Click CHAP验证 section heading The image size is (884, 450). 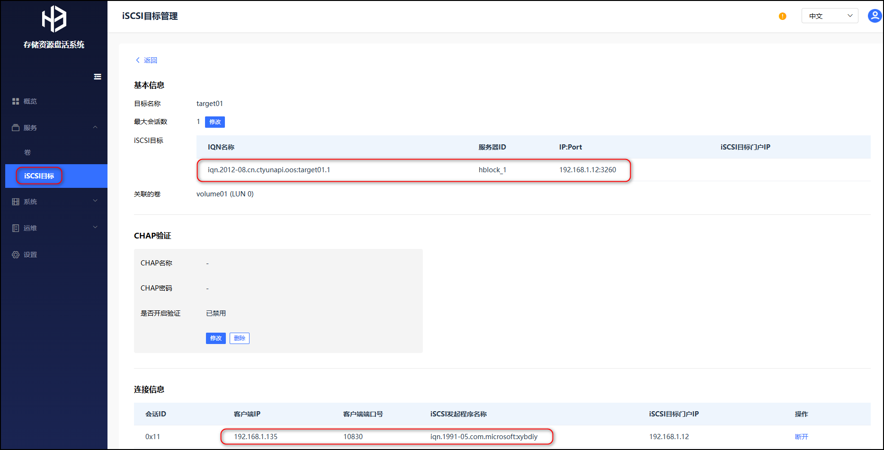(x=152, y=236)
